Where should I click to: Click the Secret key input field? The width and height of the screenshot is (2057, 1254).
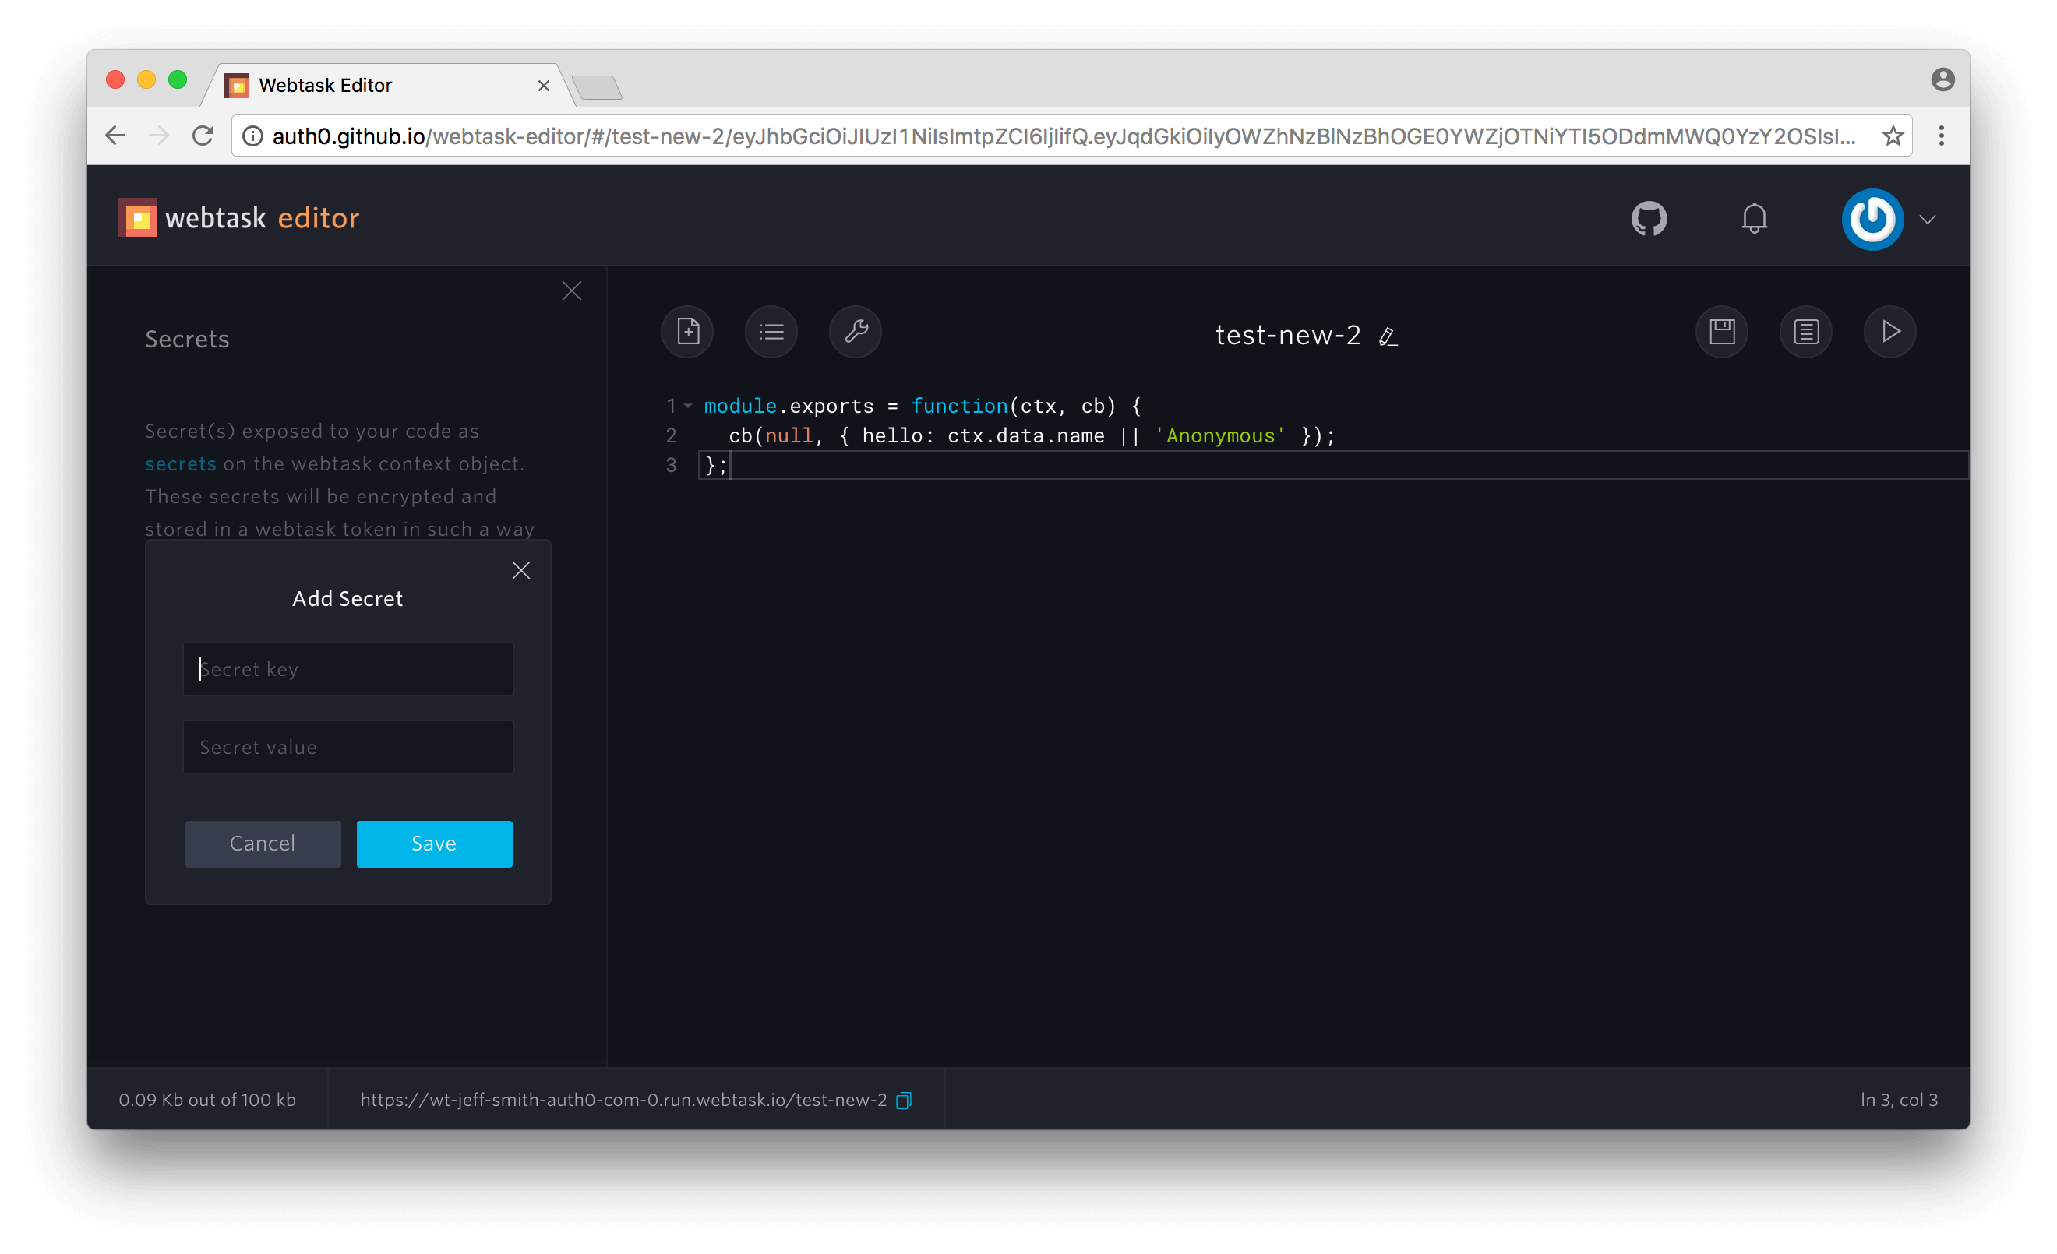pos(348,669)
